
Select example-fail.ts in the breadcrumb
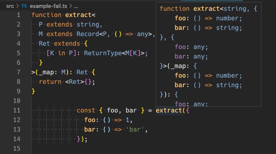[48, 6]
